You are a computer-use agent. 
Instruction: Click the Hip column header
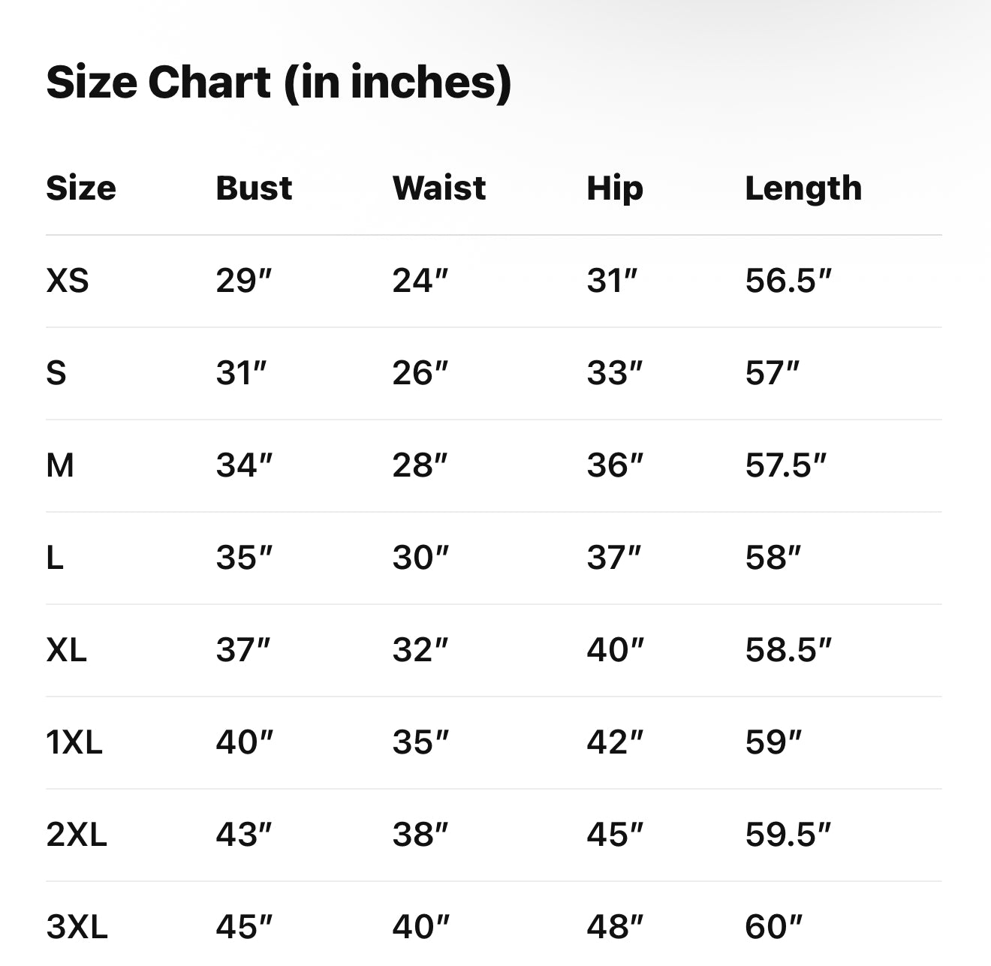615,188
